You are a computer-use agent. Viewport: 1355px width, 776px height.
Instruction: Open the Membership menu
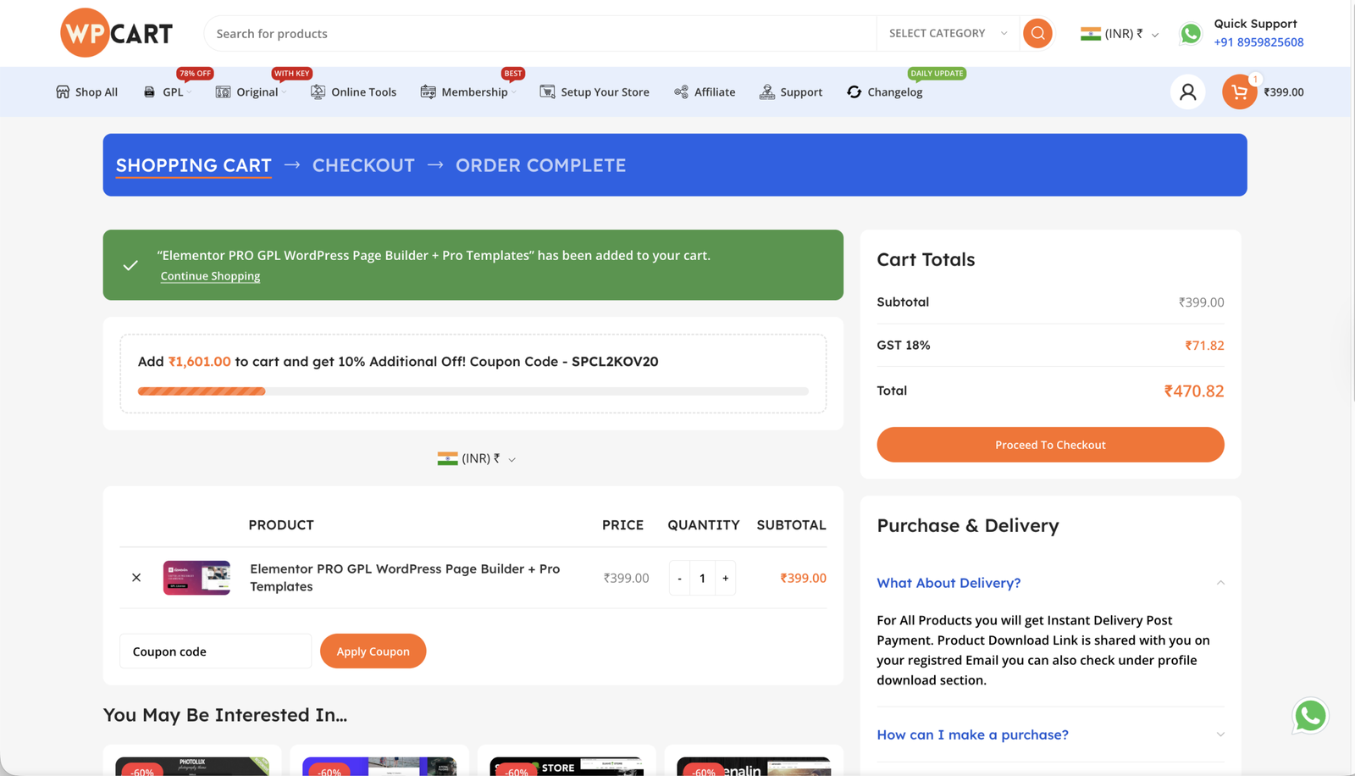473,92
